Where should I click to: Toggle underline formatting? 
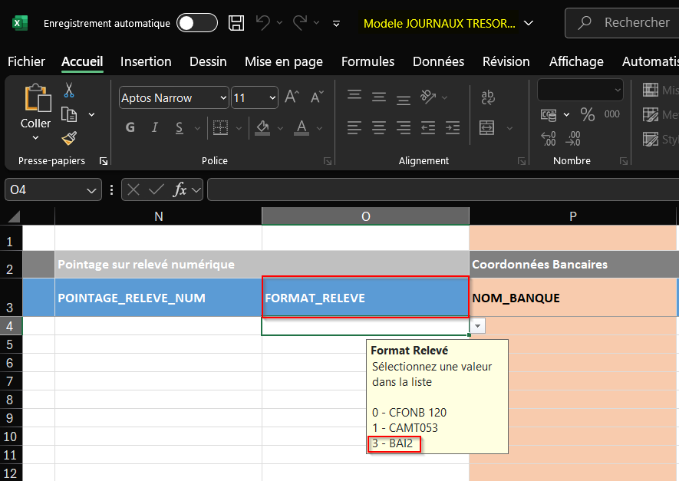tap(179, 127)
